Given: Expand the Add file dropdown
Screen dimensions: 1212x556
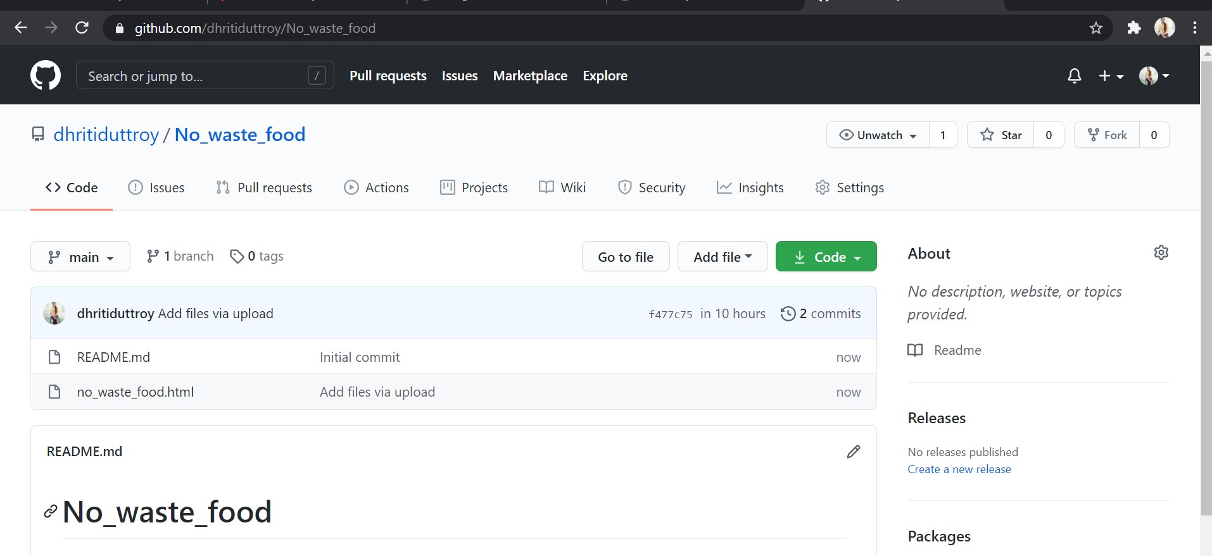Looking at the screenshot, I should tap(723, 256).
